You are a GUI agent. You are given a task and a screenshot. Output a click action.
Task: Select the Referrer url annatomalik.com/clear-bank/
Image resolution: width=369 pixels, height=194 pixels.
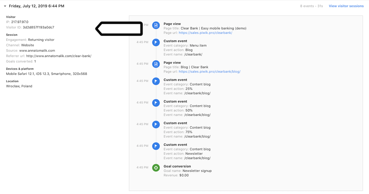(59, 56)
